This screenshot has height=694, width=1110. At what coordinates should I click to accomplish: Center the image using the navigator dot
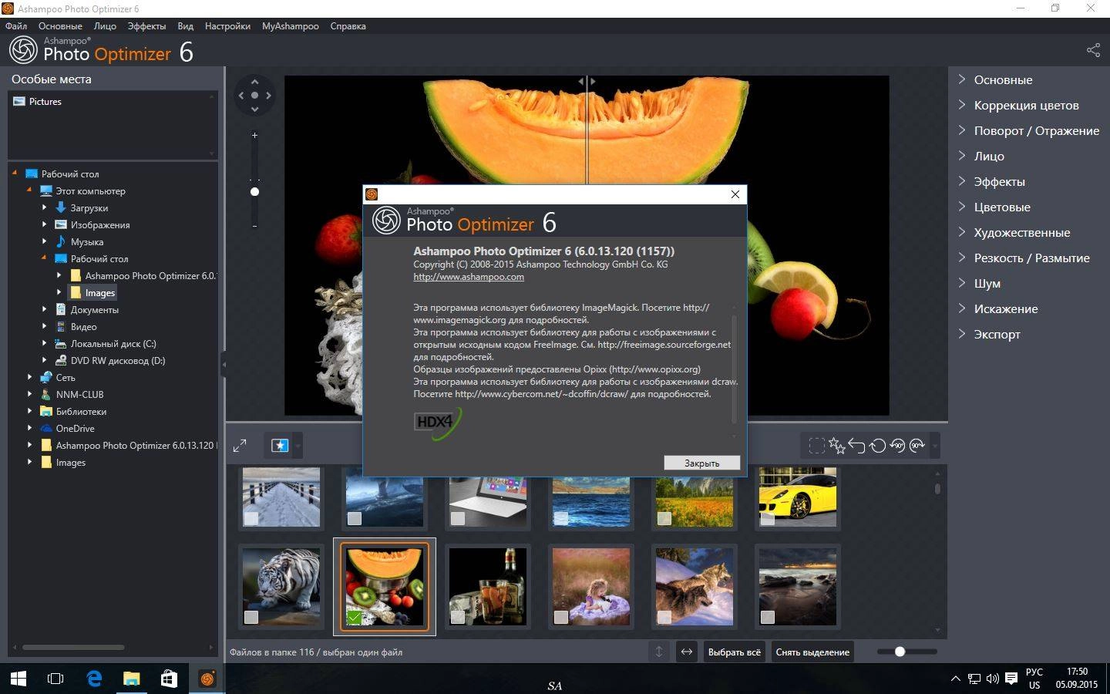pyautogui.click(x=254, y=96)
